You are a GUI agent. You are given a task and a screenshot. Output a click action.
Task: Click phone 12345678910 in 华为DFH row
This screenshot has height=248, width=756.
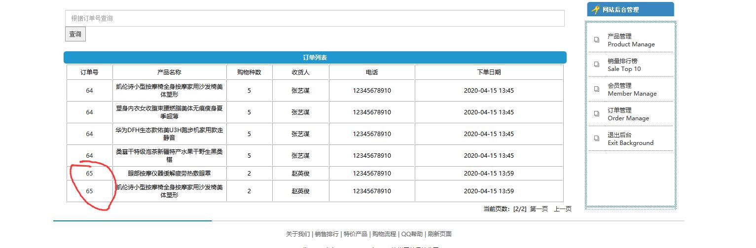[x=372, y=134]
